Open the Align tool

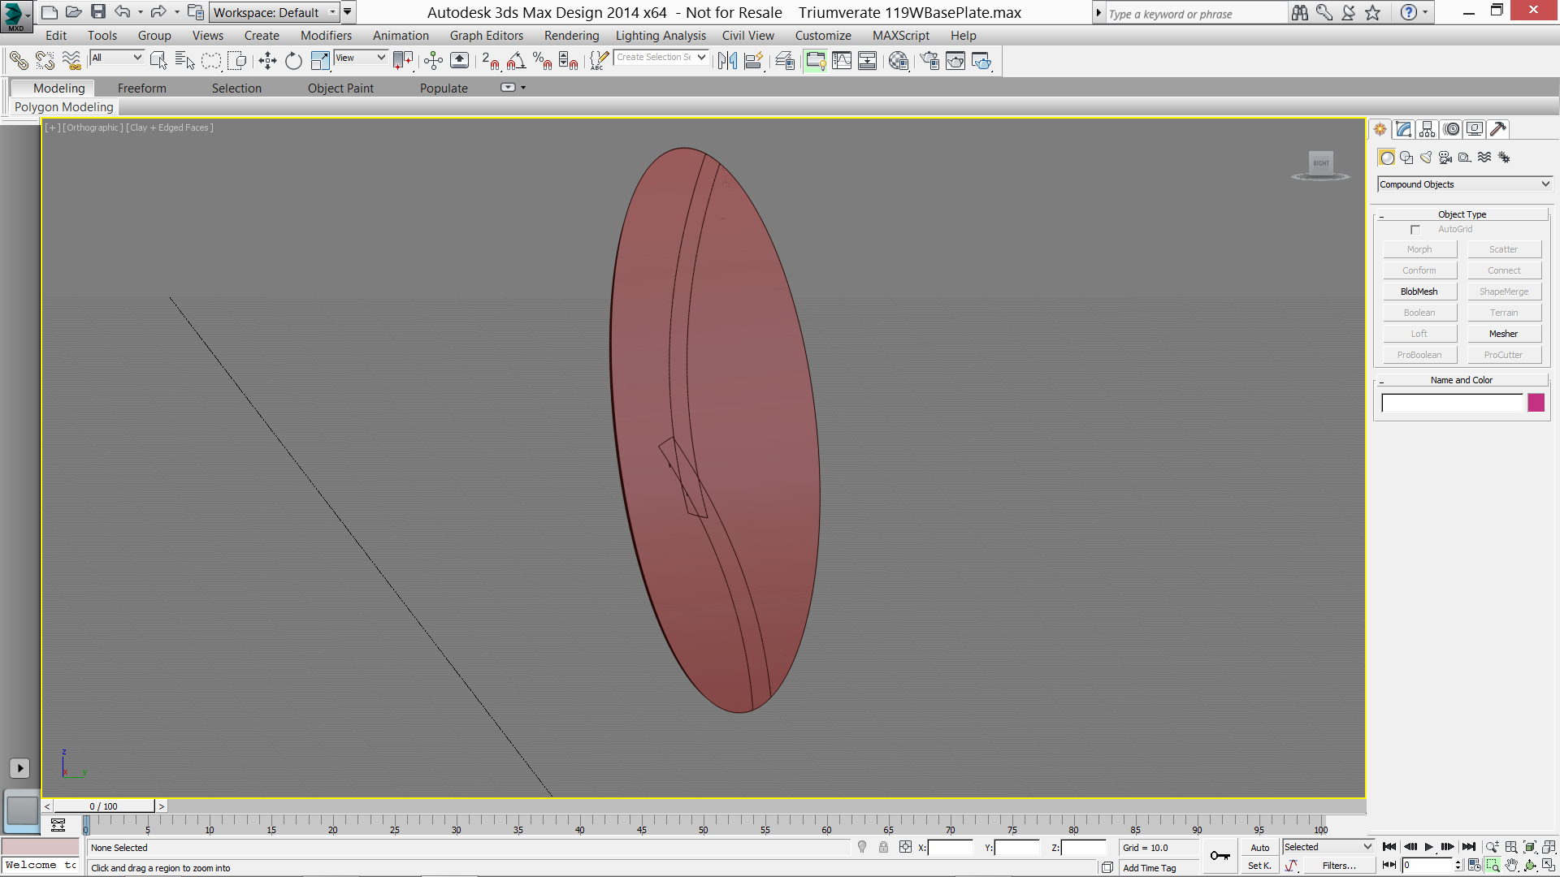tap(753, 60)
